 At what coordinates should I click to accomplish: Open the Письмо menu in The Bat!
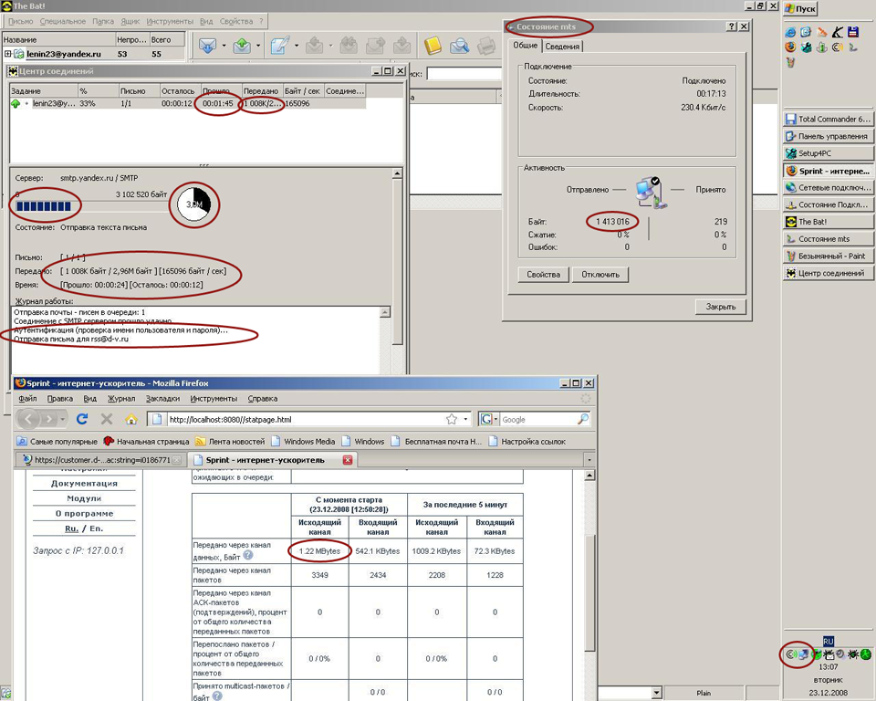tap(21, 21)
